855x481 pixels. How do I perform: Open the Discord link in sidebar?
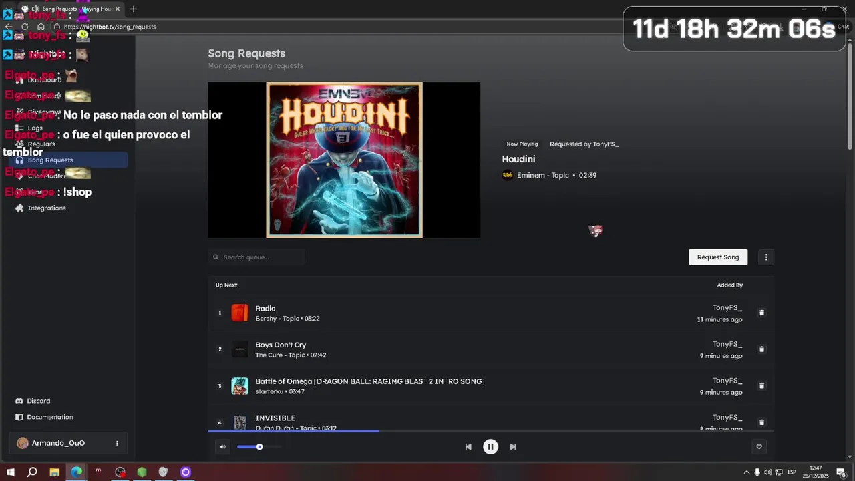pos(38,401)
